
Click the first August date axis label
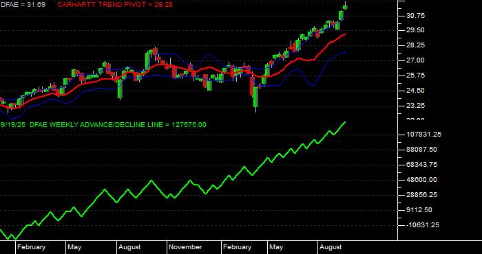click(x=130, y=247)
